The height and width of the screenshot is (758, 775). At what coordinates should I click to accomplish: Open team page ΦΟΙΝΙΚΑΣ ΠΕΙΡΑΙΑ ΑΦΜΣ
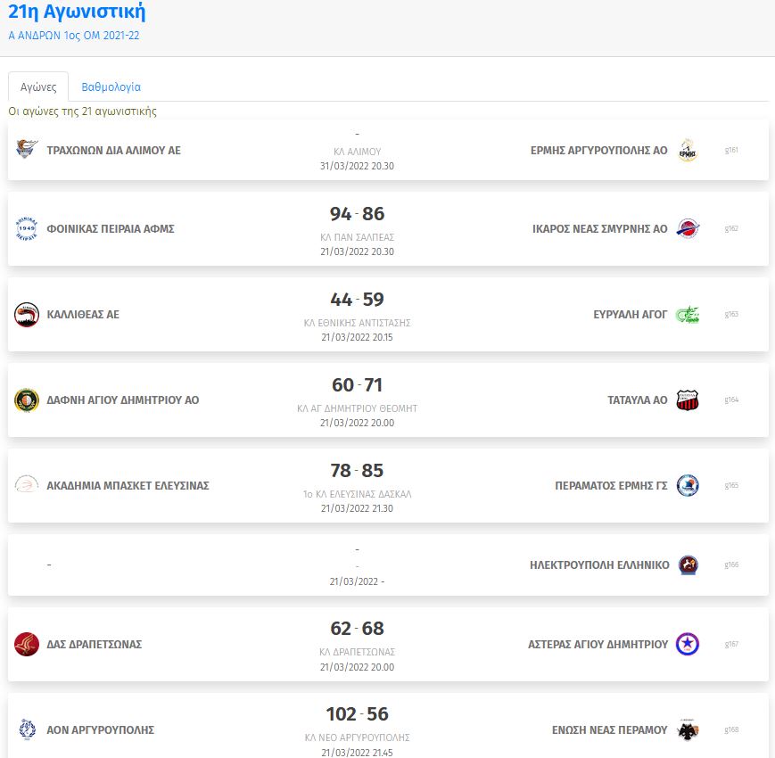(x=111, y=229)
